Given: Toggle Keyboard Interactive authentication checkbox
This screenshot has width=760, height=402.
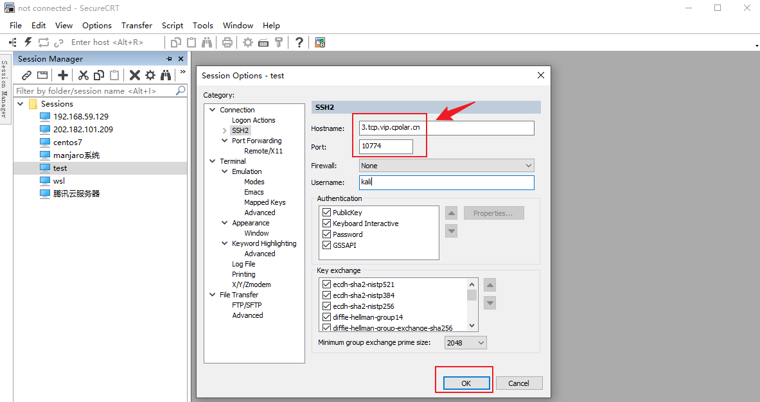Looking at the screenshot, I should pyautogui.click(x=327, y=223).
